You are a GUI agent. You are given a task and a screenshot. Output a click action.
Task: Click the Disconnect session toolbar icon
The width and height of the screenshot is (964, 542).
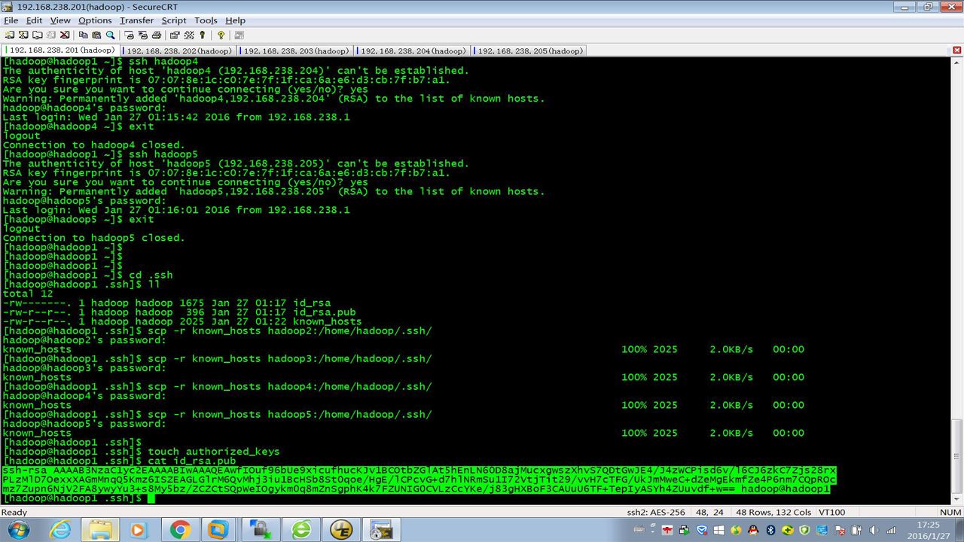(x=65, y=35)
